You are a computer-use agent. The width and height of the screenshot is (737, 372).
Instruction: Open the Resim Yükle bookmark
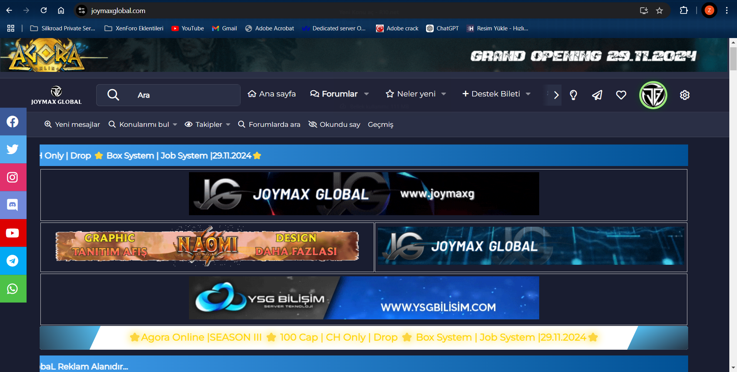coord(497,28)
